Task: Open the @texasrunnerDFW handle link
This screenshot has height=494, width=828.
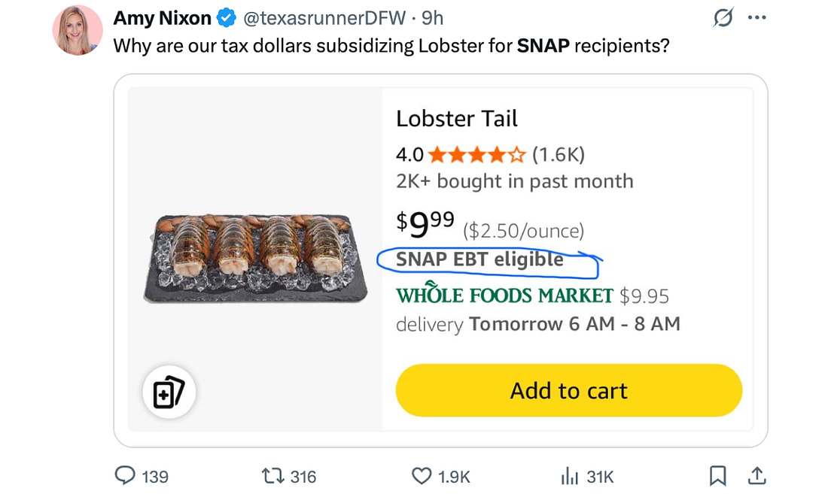Action: click(x=325, y=18)
